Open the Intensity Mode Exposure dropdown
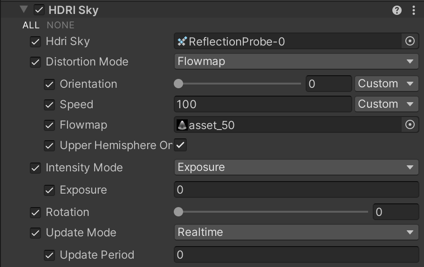Screen dimensions: 424x267 [x=296, y=167]
